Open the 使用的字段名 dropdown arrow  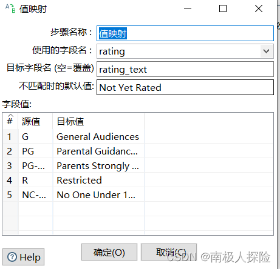(x=267, y=51)
